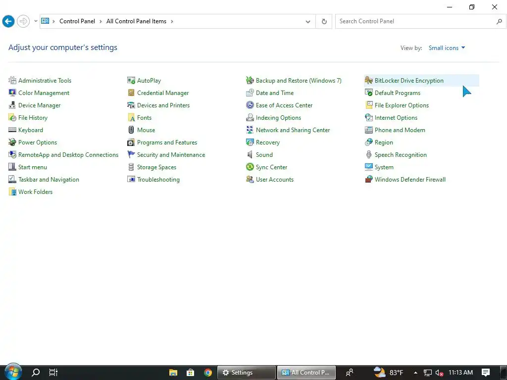Open Device Manager icon

(12, 105)
